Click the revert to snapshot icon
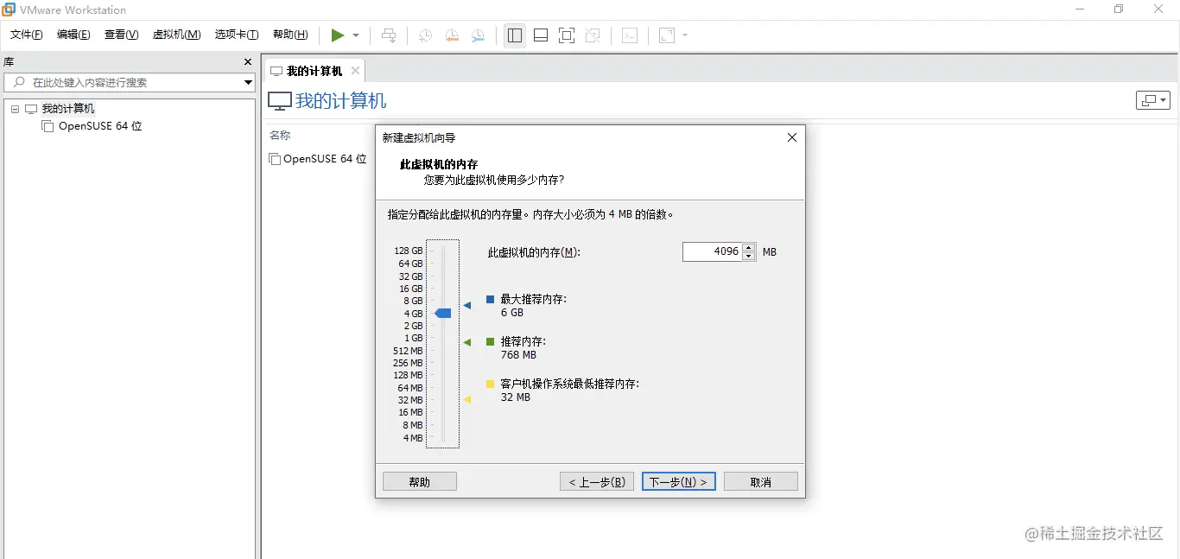The width and height of the screenshot is (1180, 559). click(x=452, y=35)
